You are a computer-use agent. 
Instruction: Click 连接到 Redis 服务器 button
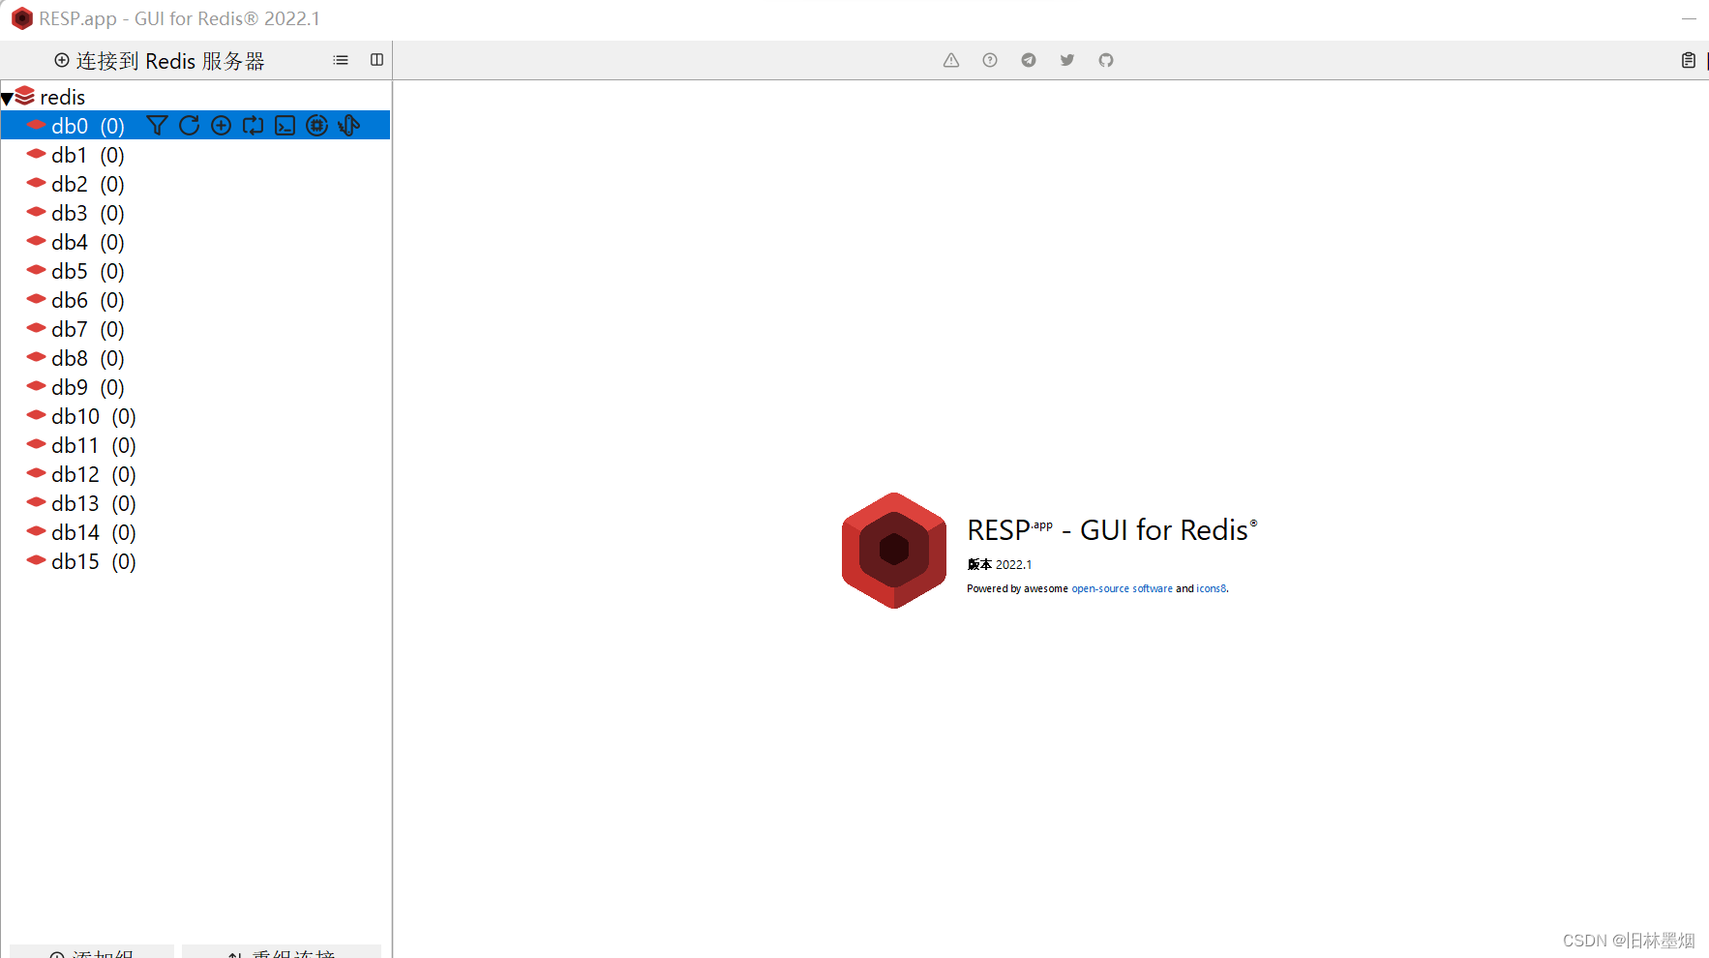(x=160, y=61)
